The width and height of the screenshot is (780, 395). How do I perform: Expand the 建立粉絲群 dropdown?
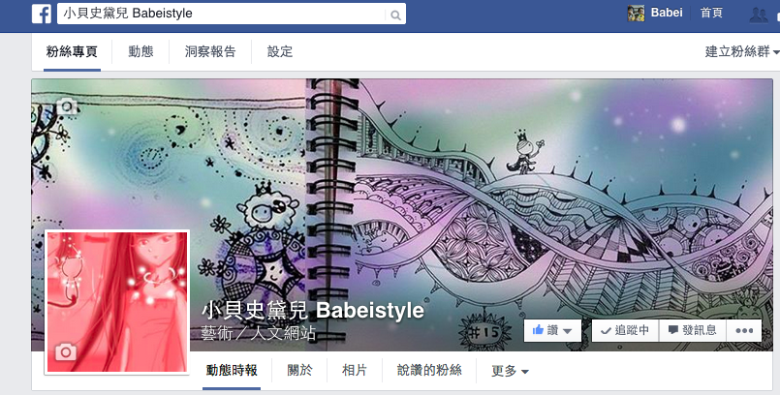click(741, 51)
